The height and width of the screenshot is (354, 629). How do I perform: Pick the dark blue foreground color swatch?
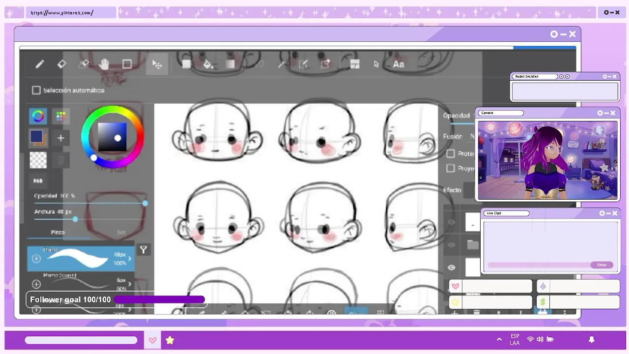click(x=36, y=136)
